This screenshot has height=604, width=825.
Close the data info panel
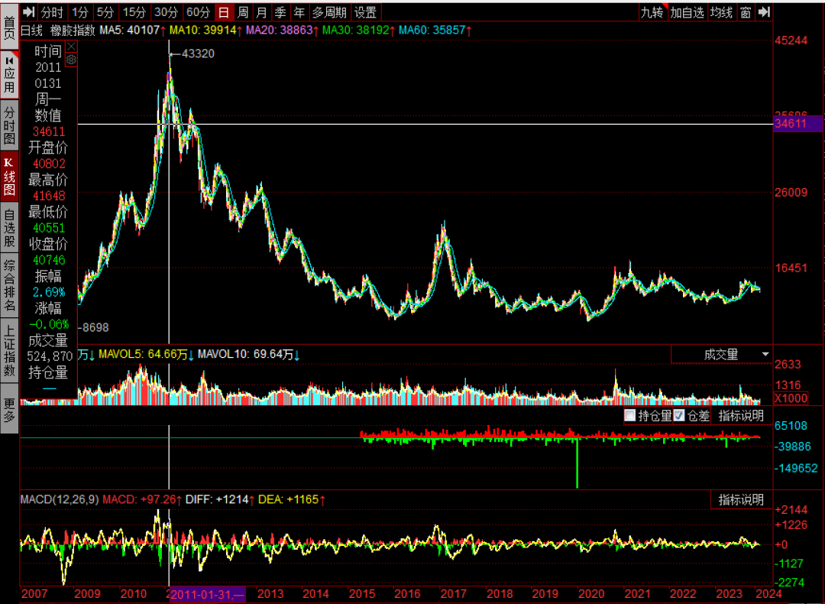coord(71,47)
